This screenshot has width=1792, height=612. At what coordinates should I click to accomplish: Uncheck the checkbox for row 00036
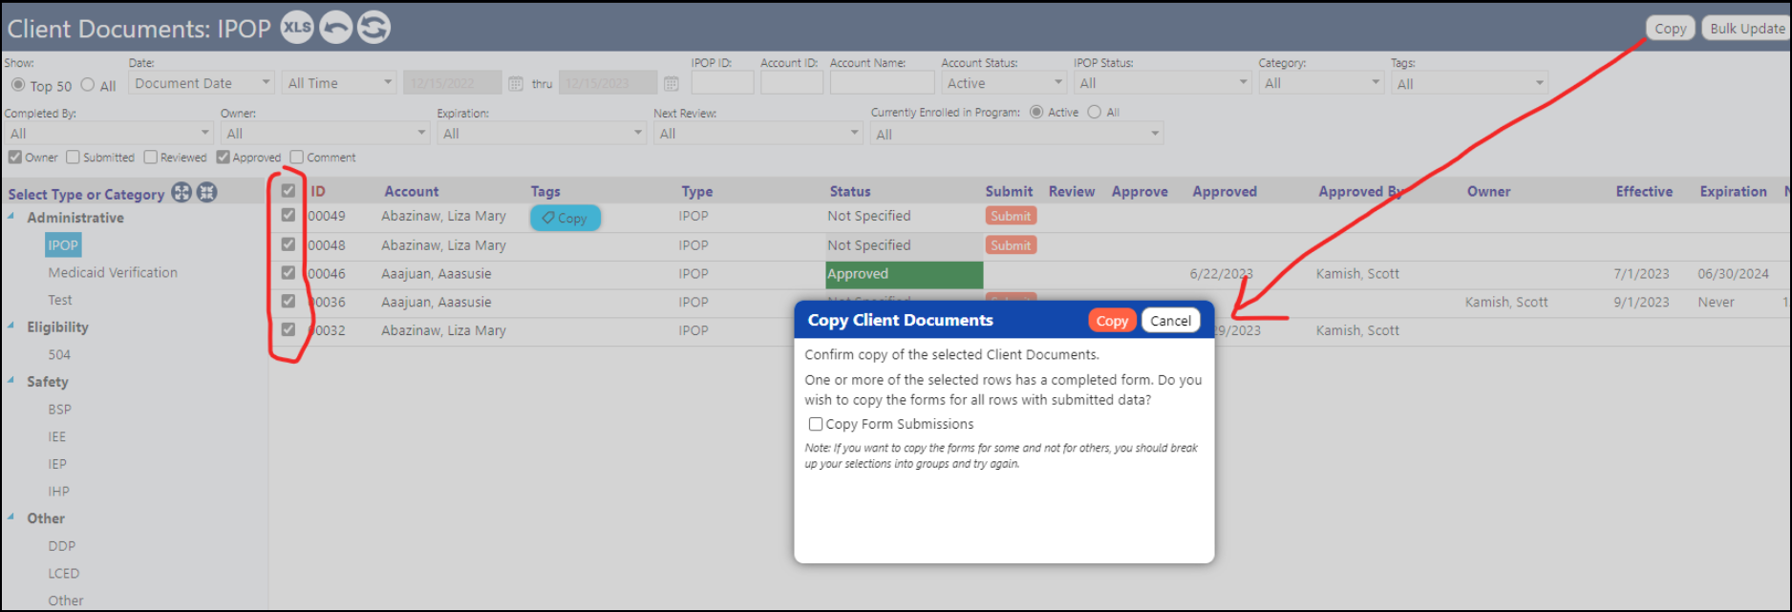(288, 301)
